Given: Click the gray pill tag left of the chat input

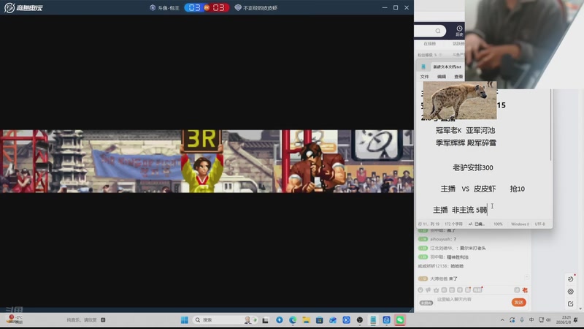Looking at the screenshot, I should point(426,303).
